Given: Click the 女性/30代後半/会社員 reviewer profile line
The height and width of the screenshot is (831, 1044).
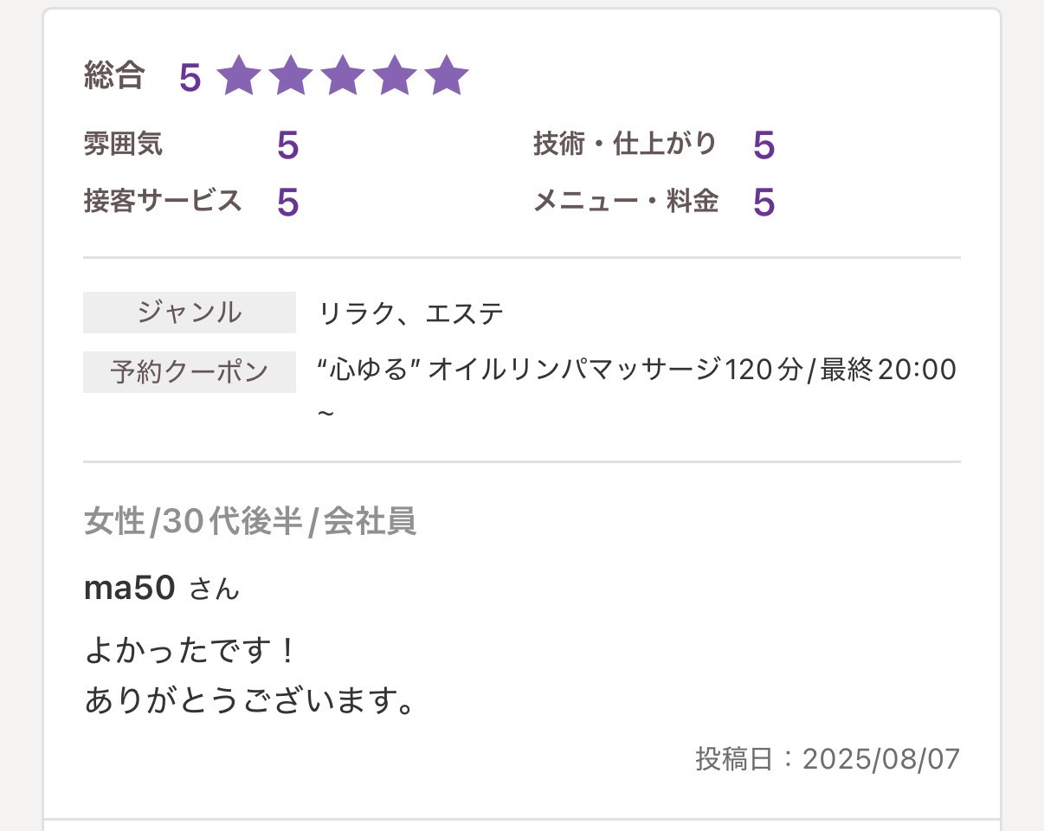Looking at the screenshot, I should point(250,522).
